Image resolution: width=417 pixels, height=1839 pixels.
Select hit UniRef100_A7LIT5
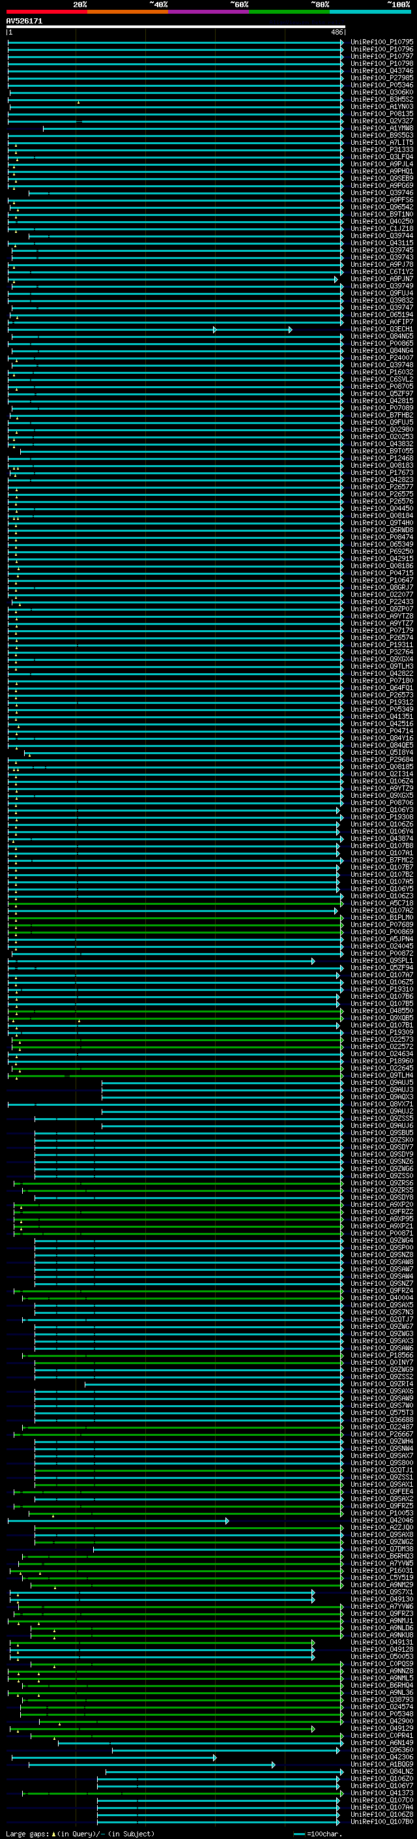coord(381,142)
